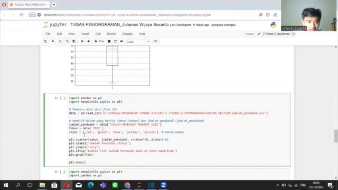
Task: Open Task View on taskbar
Action: pyautogui.click(x=30, y=185)
